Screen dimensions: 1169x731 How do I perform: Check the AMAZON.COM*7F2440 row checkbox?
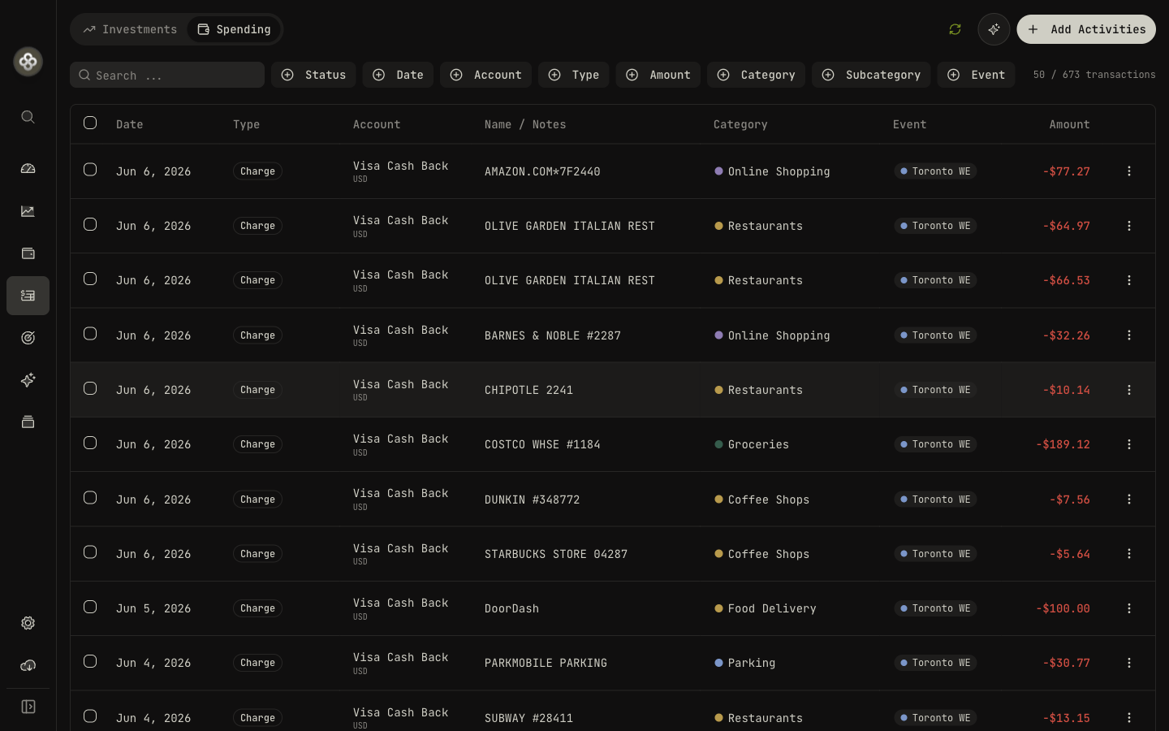90,170
